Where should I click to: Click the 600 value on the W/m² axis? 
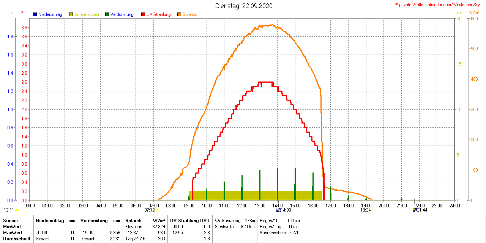click(475, 18)
